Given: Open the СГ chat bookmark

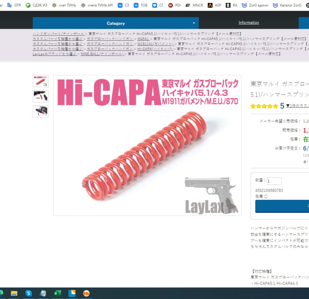Looking at the screenshot, I should tap(158, 5).
